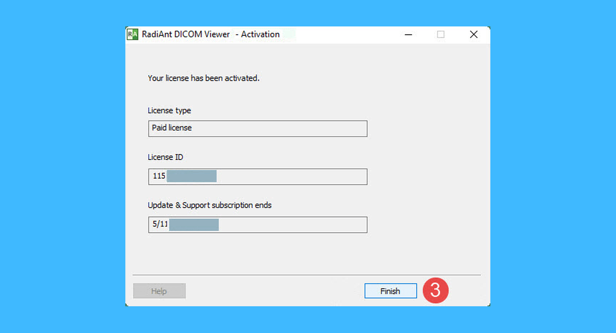Screen dimensions: 616x333
Task: Click the Finish button
Action: click(391, 291)
